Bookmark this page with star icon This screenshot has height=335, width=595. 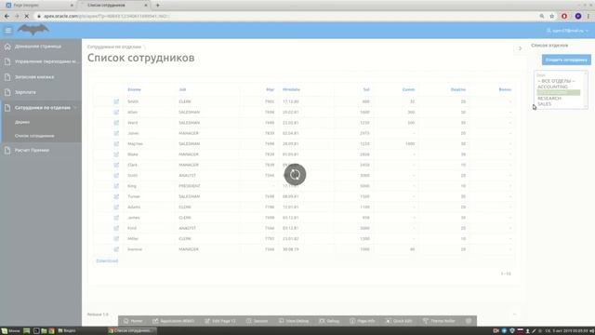pos(552,16)
